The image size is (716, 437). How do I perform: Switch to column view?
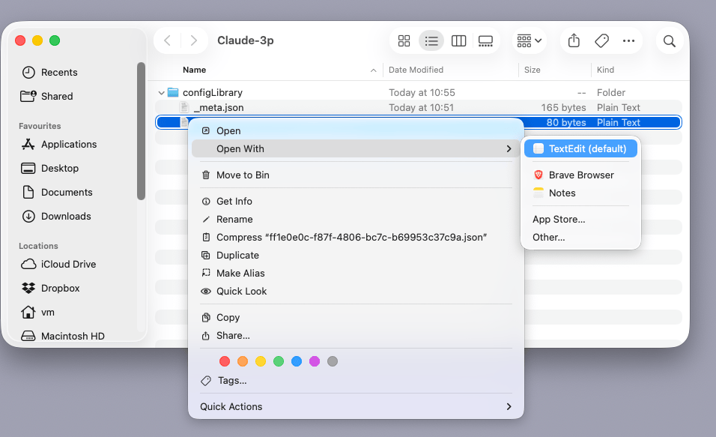click(x=458, y=40)
